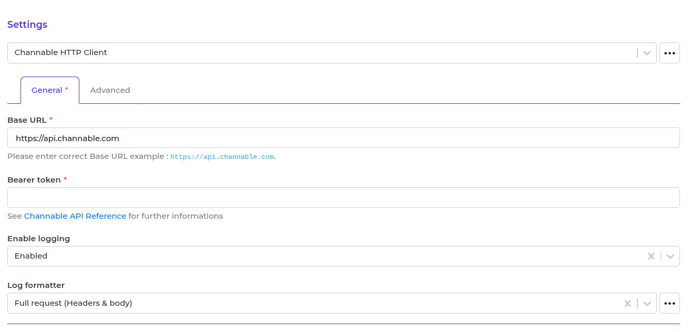The image size is (691, 332).
Task: Click the Full request (Headers & body) value
Action: pos(73,303)
